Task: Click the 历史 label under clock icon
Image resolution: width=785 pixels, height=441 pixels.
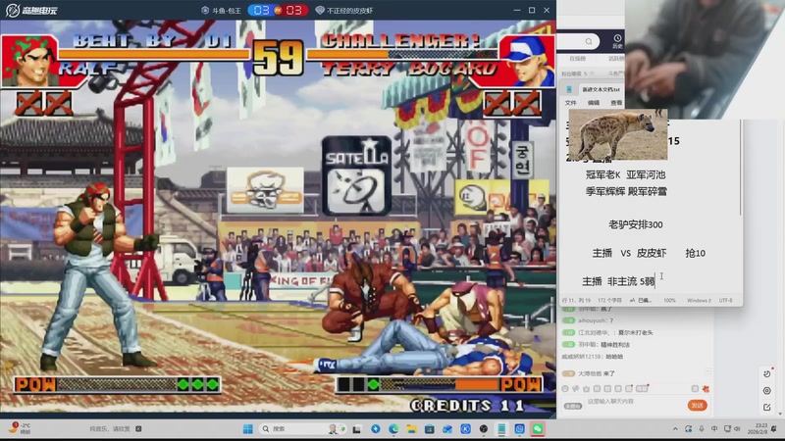Action: click(x=617, y=46)
